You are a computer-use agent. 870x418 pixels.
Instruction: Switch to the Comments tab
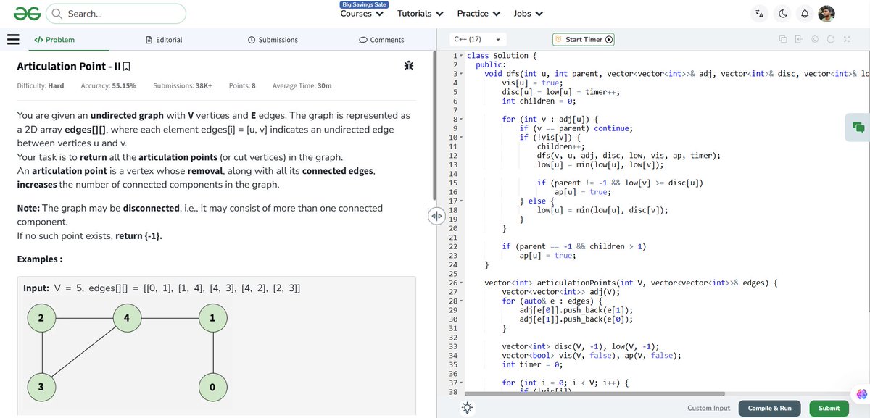[381, 40]
